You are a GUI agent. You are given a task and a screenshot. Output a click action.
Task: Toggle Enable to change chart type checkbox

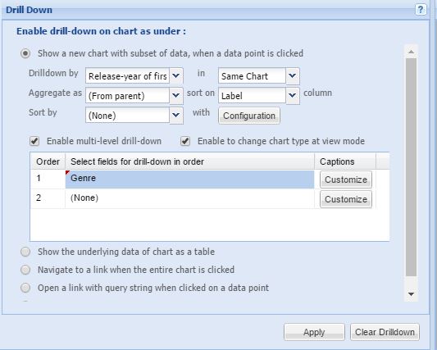(185, 141)
